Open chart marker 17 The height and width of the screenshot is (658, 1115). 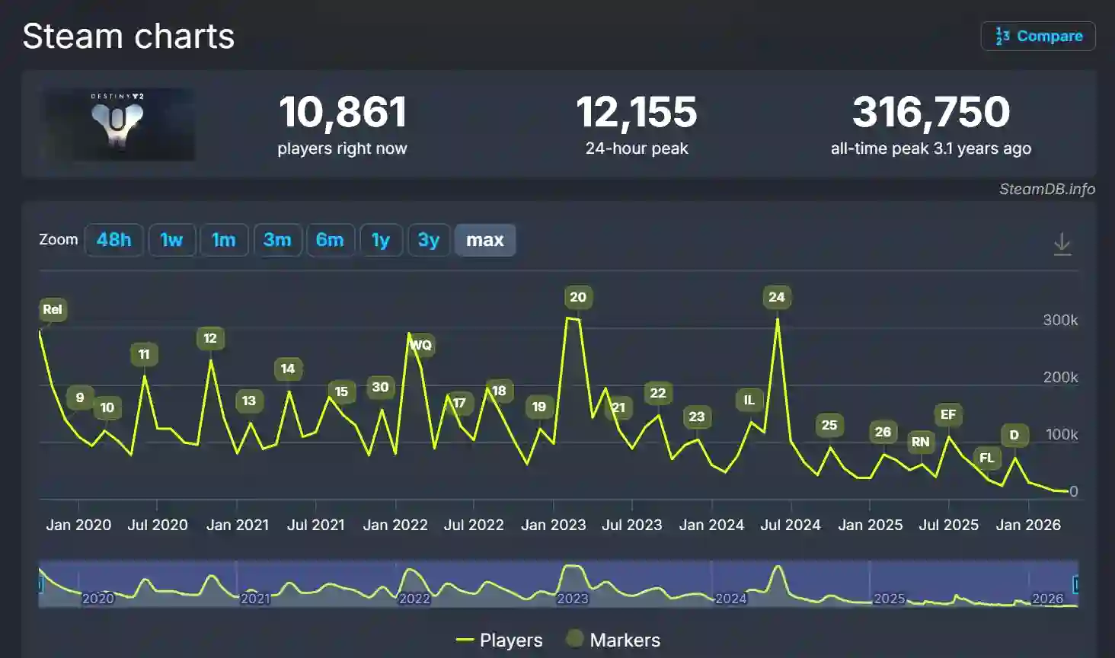459,403
